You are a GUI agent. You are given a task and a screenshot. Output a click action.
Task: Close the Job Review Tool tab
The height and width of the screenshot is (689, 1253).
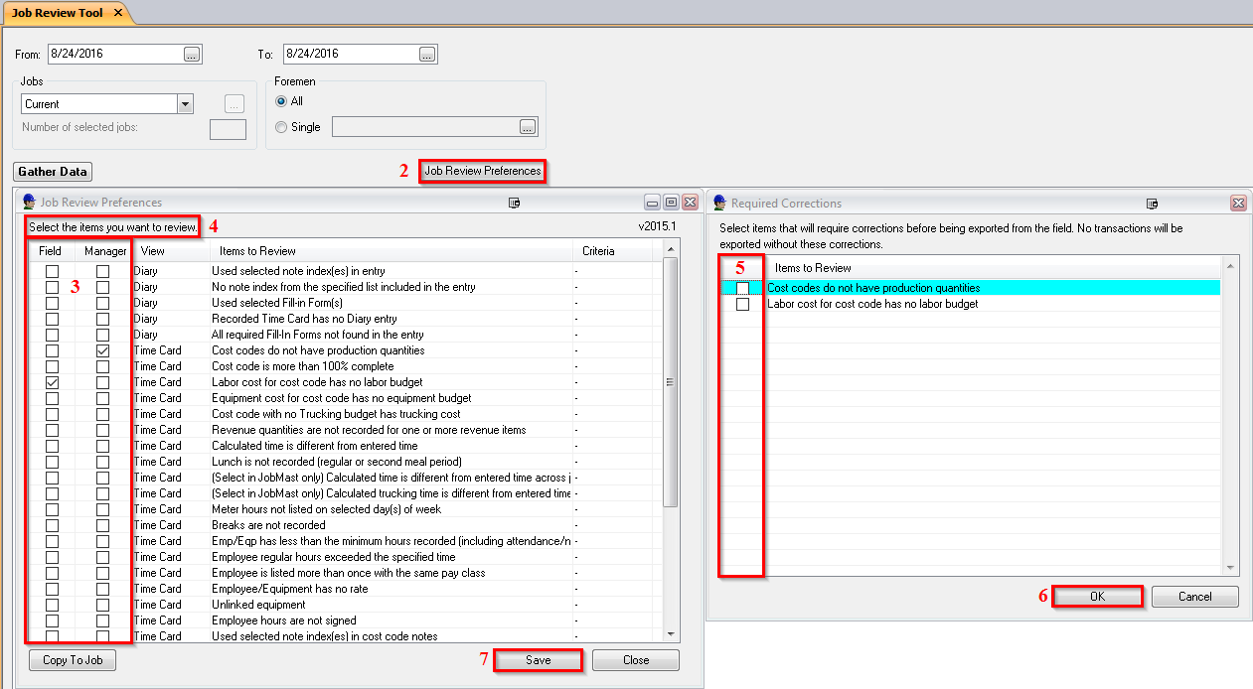117,13
